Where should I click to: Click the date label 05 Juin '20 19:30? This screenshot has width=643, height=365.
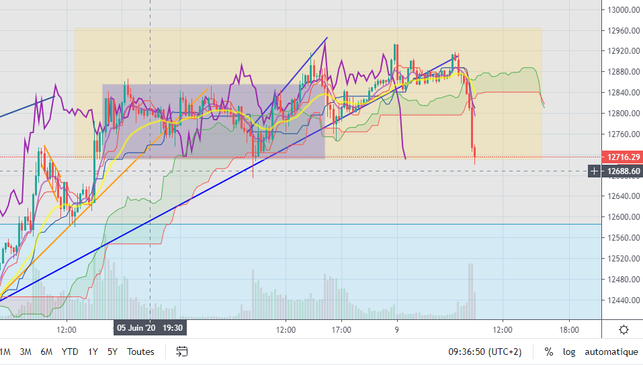tap(150, 327)
